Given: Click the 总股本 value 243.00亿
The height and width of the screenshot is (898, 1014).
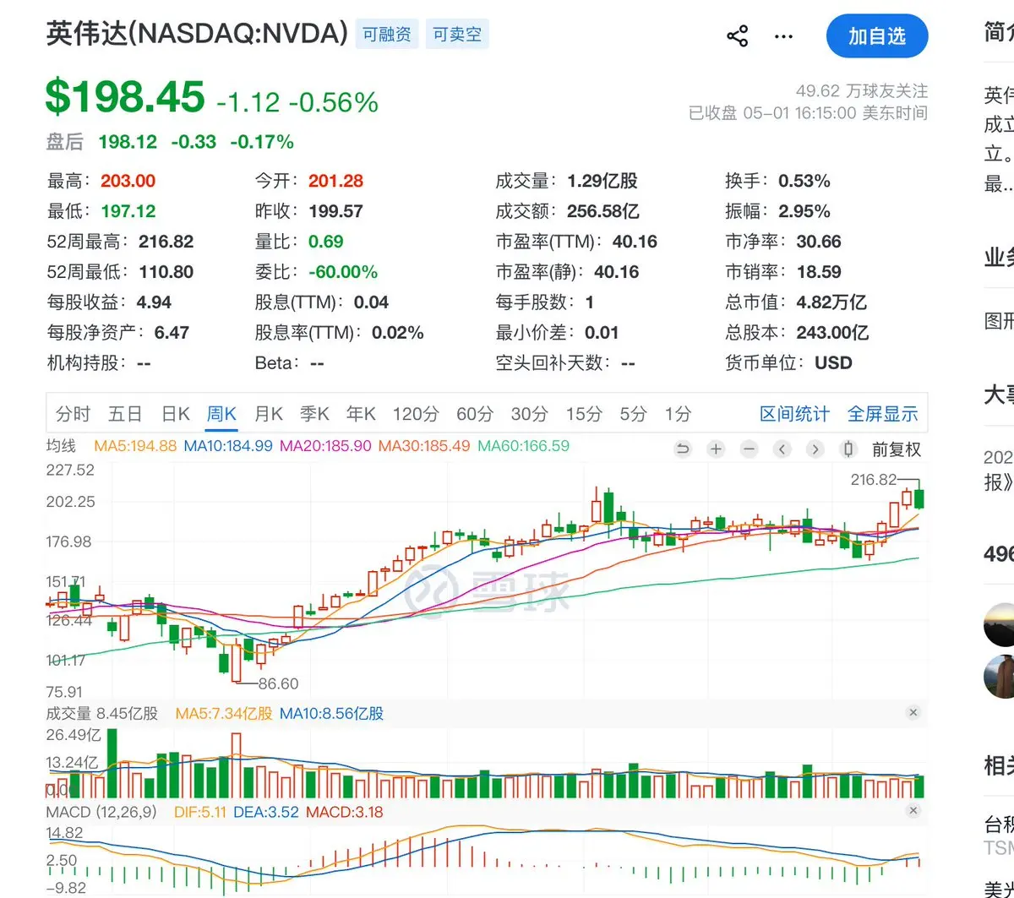Looking at the screenshot, I should coord(832,333).
